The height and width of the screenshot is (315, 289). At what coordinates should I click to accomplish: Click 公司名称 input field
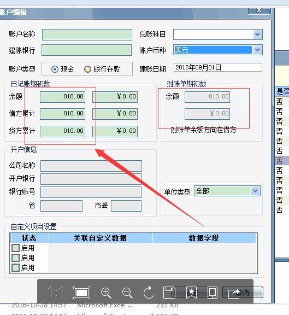click(x=91, y=166)
